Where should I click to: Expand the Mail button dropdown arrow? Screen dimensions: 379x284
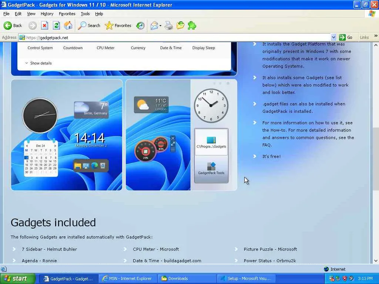click(x=160, y=26)
